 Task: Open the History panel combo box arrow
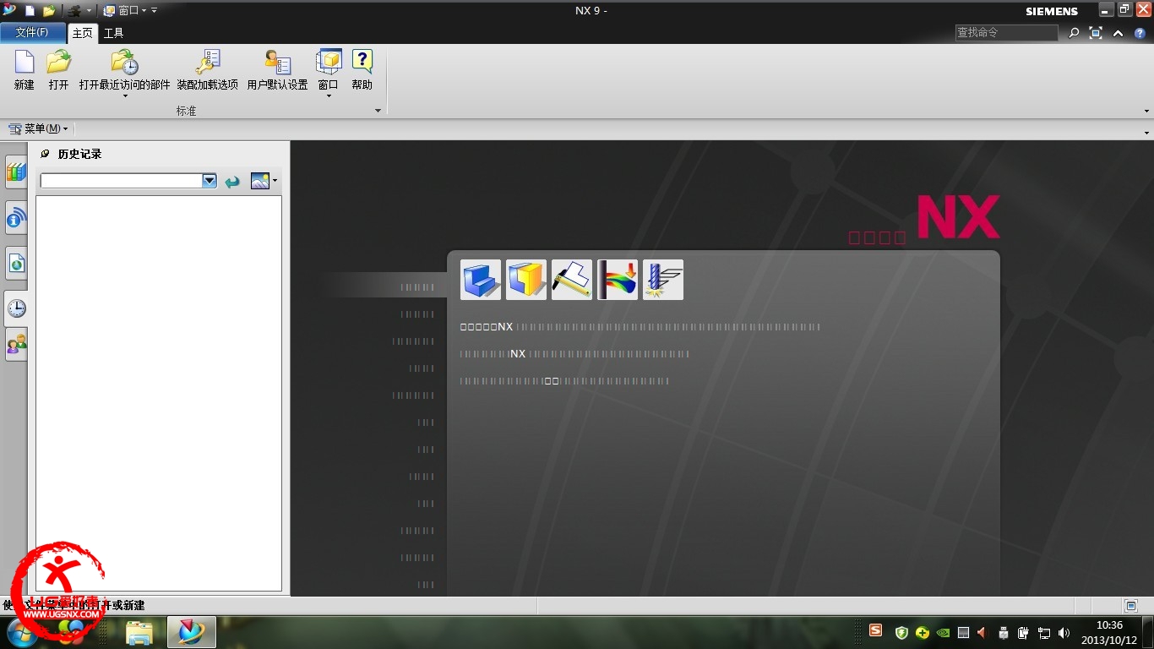point(210,181)
